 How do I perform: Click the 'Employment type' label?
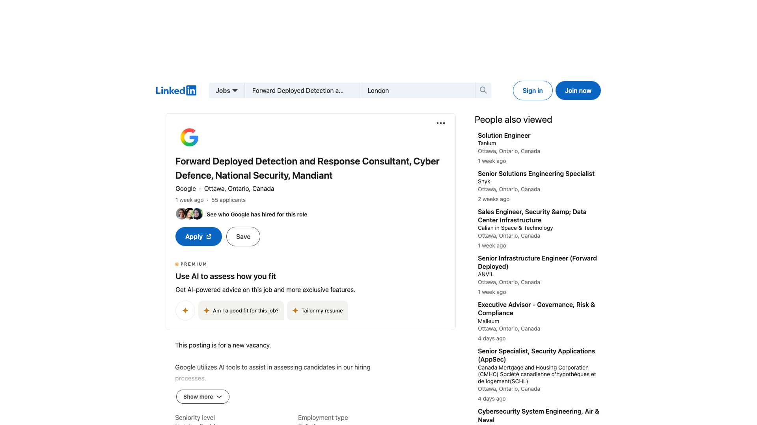click(x=323, y=418)
